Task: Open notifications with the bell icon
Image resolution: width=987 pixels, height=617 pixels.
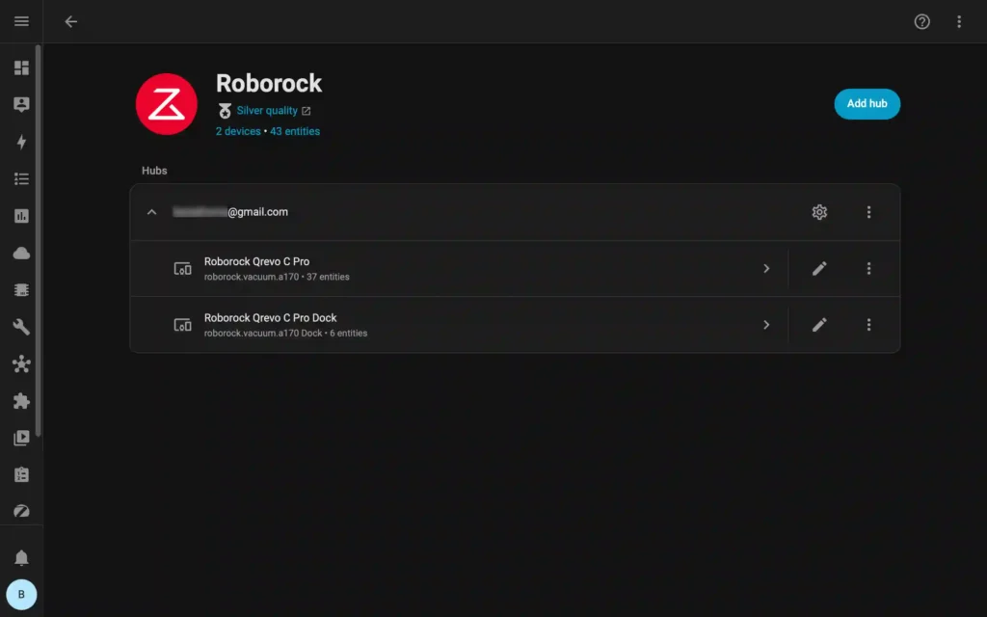Action: tap(21, 556)
